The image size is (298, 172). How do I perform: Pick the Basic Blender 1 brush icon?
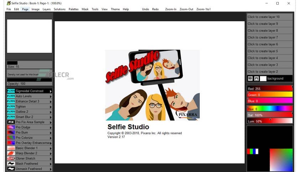tap(11, 148)
